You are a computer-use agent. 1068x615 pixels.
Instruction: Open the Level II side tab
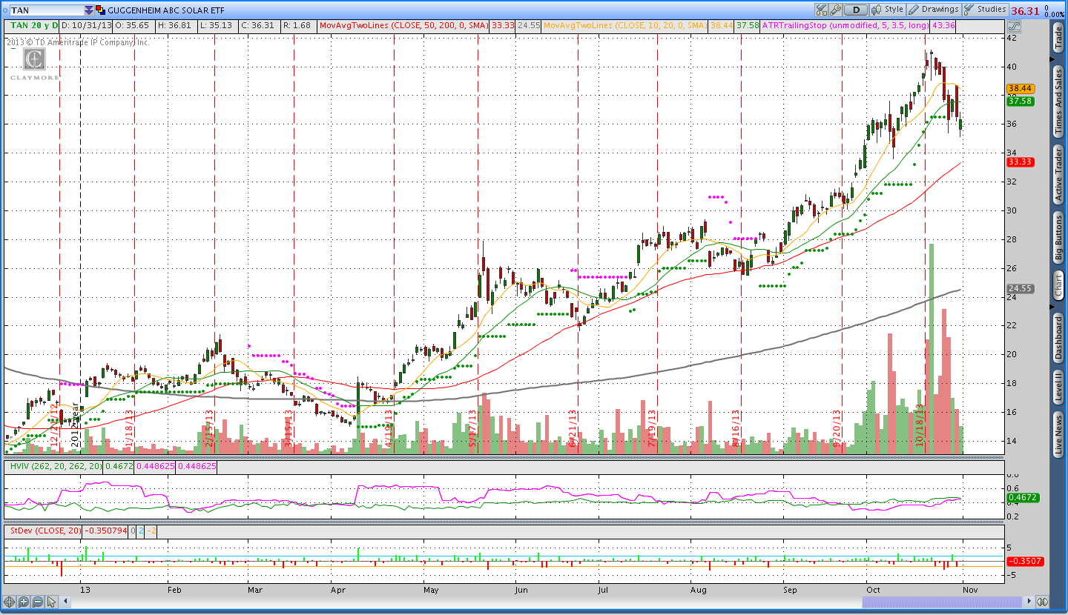(1059, 388)
